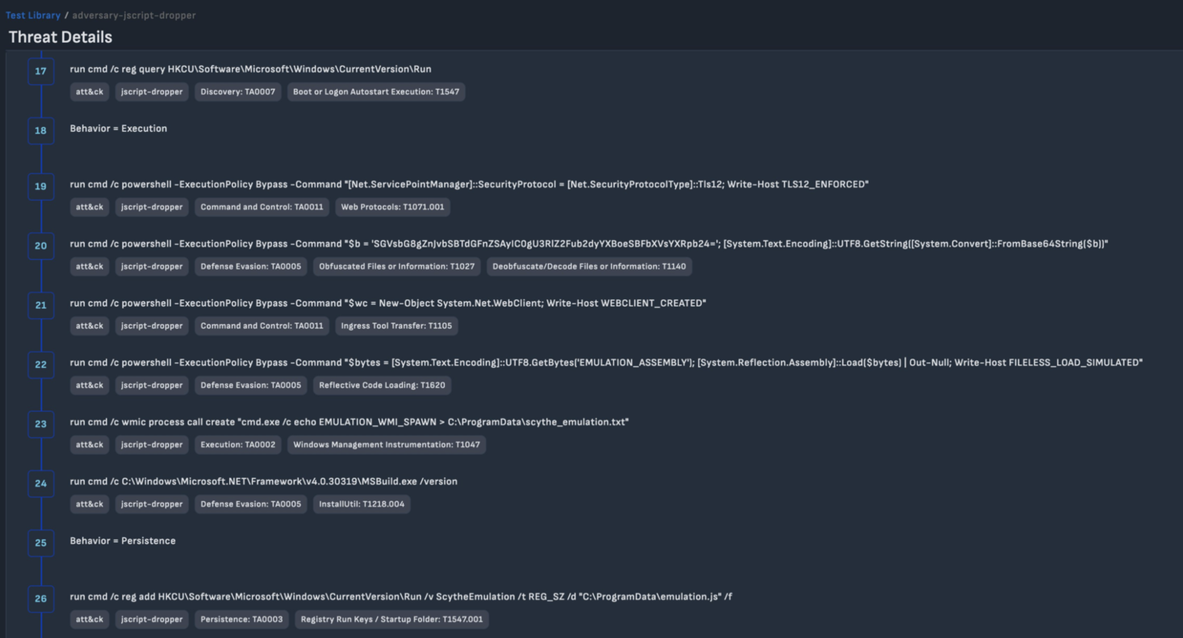Click the wmic process call command text

pyautogui.click(x=349, y=422)
